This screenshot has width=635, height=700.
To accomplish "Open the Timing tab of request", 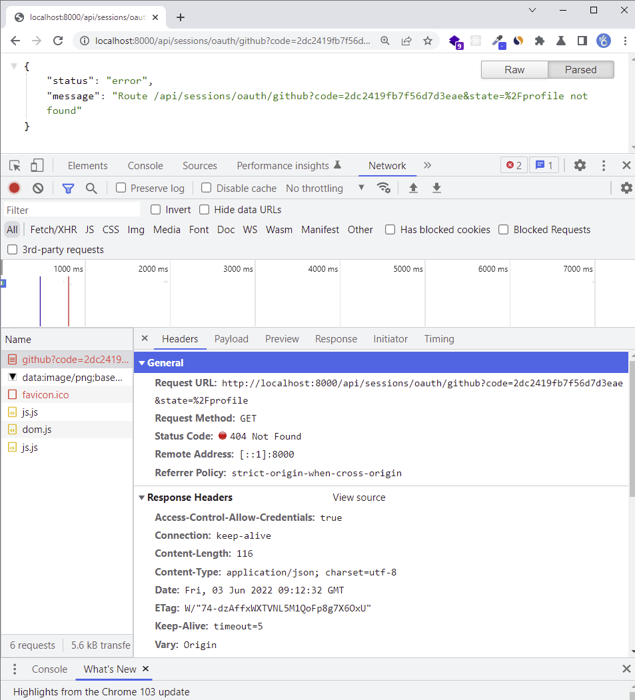I will coord(438,339).
